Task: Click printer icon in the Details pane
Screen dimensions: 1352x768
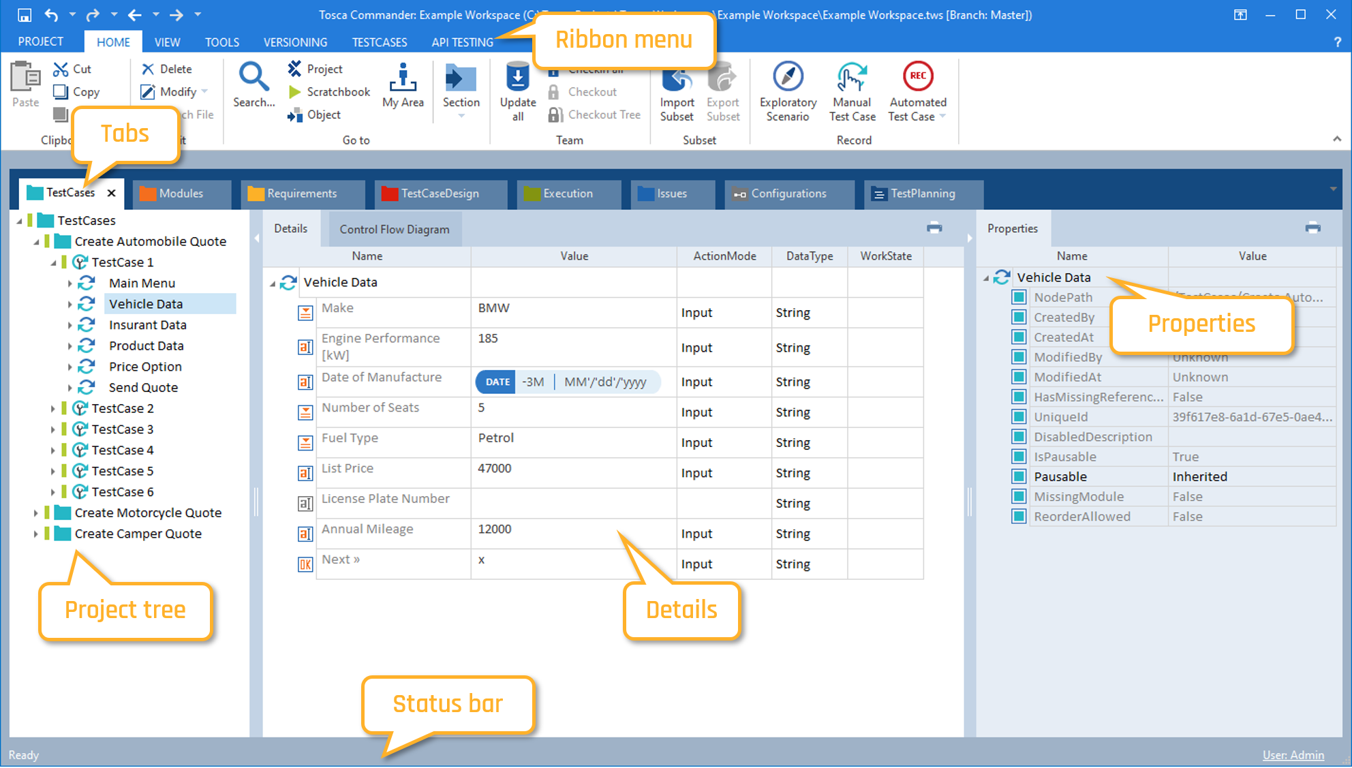Action: (934, 228)
